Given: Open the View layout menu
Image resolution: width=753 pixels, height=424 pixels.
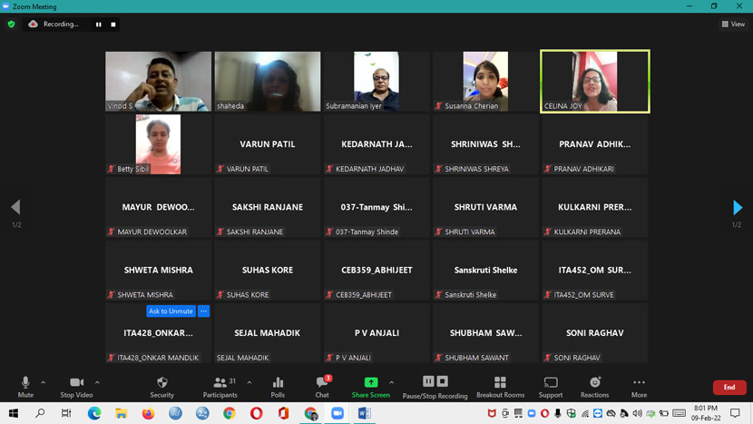Looking at the screenshot, I should pyautogui.click(x=733, y=25).
